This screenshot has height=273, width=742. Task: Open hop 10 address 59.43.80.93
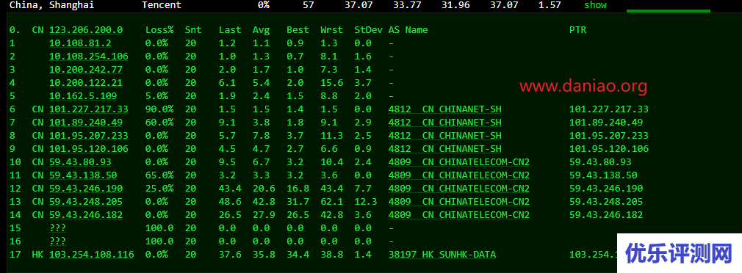(x=81, y=162)
